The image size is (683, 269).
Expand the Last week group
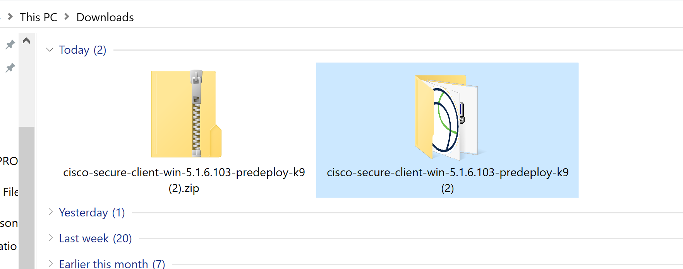coord(50,238)
